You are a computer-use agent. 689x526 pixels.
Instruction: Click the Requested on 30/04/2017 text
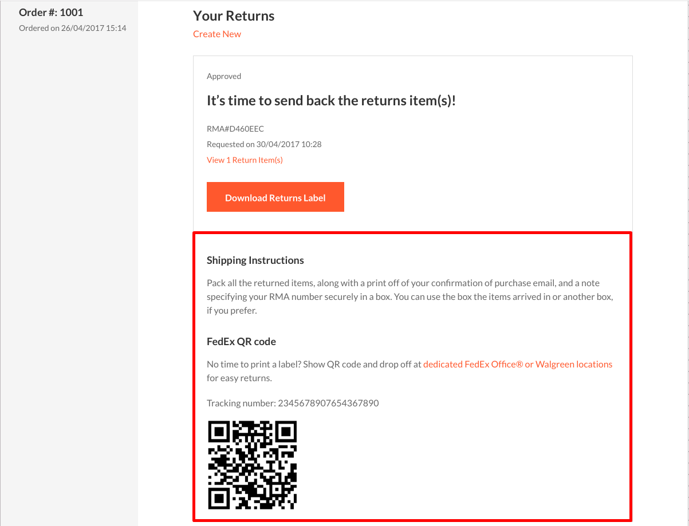point(264,144)
